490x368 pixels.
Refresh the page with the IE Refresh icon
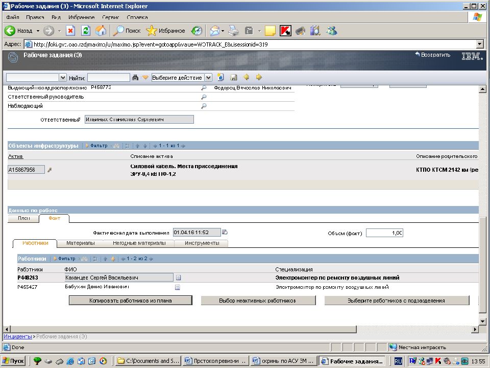(85, 31)
